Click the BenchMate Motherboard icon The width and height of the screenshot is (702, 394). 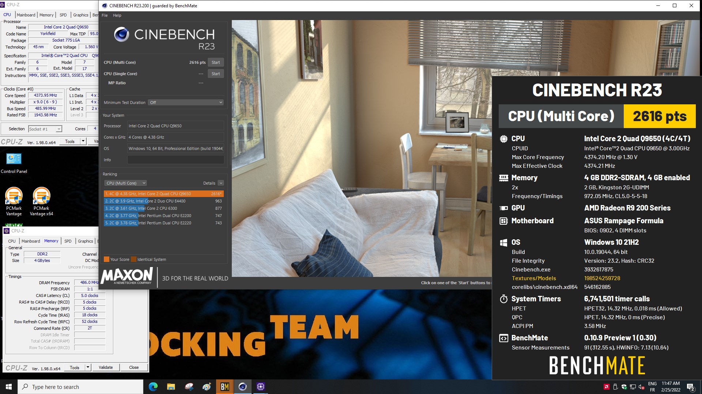(503, 221)
